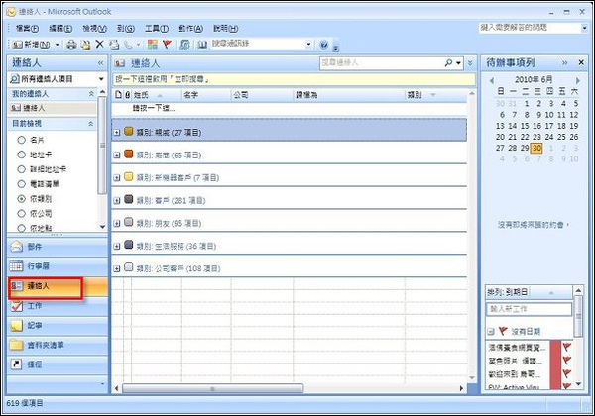Select the 電話清單 view radio button
The width and height of the screenshot is (595, 416).
21,184
